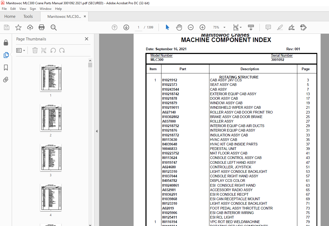Image resolution: width=329 pixels, height=226 pixels.
Task: Select the Manitowoc MLC30... document tab
Action: (x=64, y=16)
